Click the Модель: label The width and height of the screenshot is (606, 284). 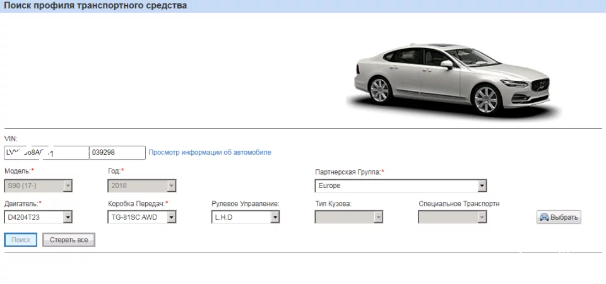point(19,170)
